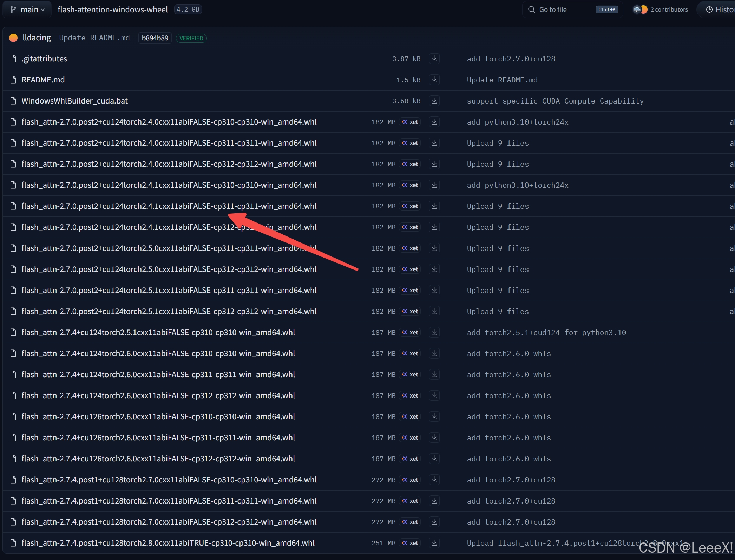
Task: Open lldacing user avatar
Action: point(13,38)
